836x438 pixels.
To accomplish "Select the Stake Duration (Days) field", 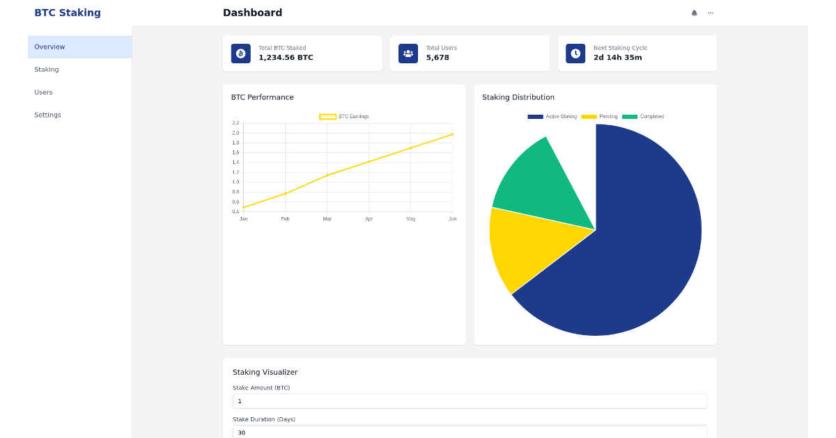I will click(x=470, y=432).
